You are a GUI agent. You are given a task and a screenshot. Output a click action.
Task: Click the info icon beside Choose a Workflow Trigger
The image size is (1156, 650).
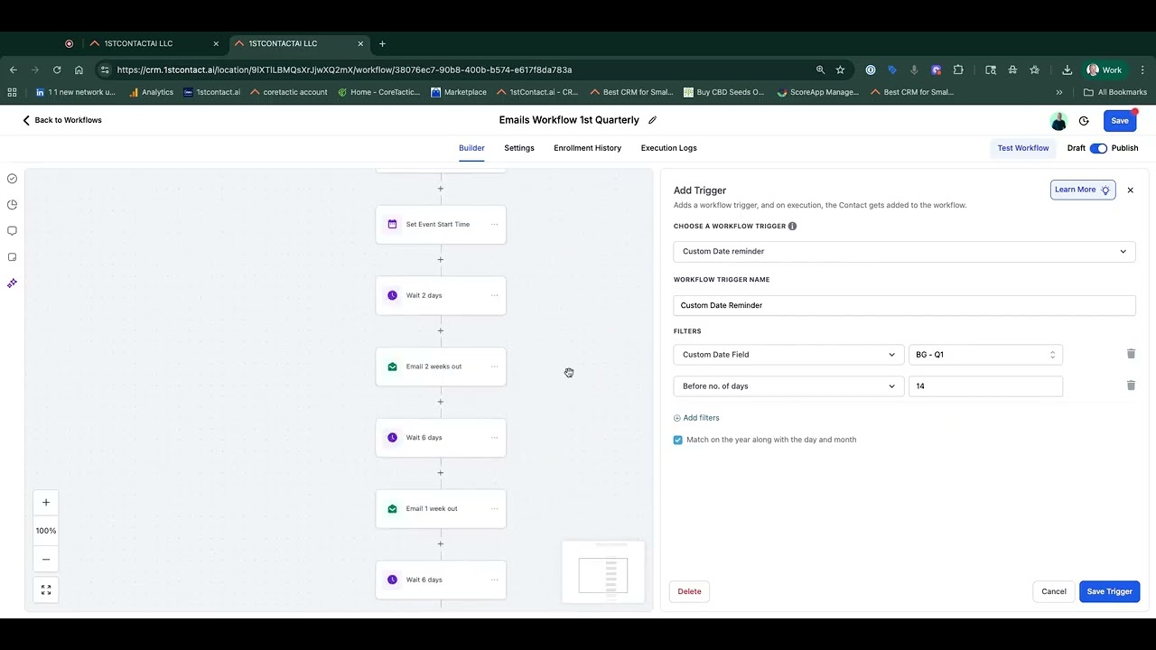coord(792,227)
